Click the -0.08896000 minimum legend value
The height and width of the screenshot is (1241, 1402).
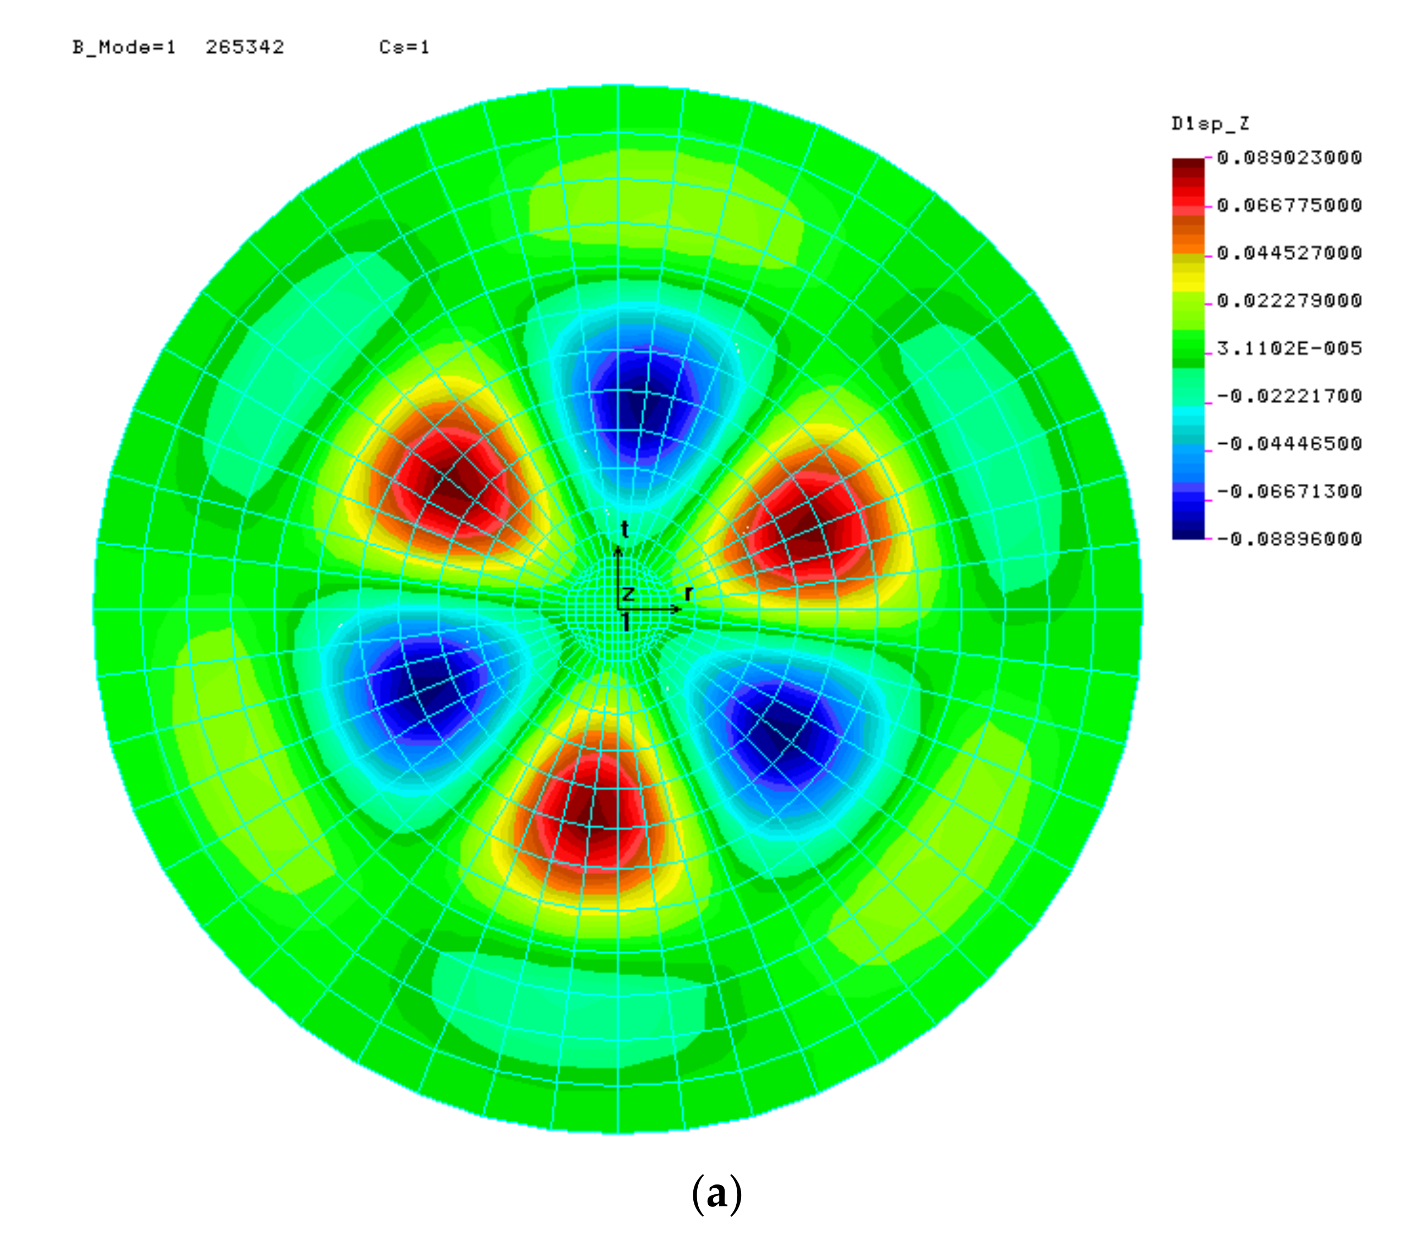(1289, 539)
